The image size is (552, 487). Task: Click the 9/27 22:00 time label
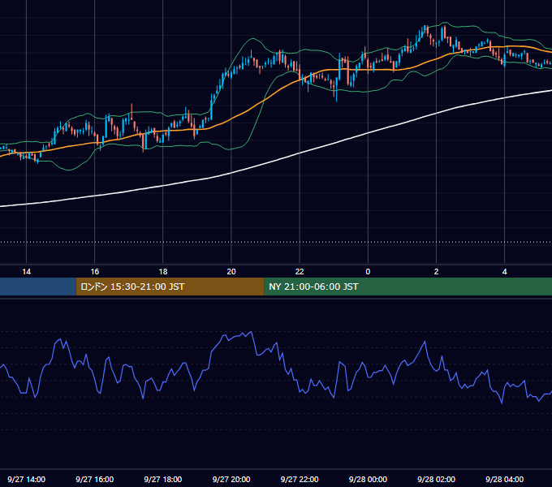click(300, 479)
